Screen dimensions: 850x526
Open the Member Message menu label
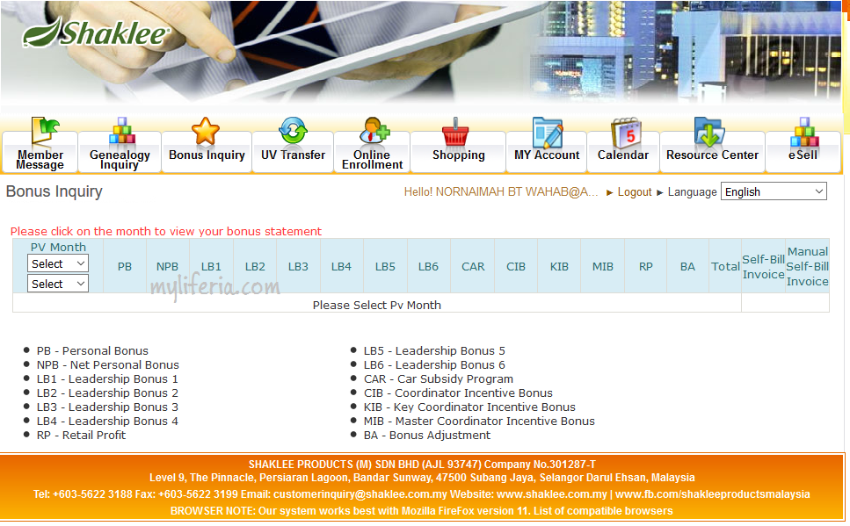[x=40, y=160]
